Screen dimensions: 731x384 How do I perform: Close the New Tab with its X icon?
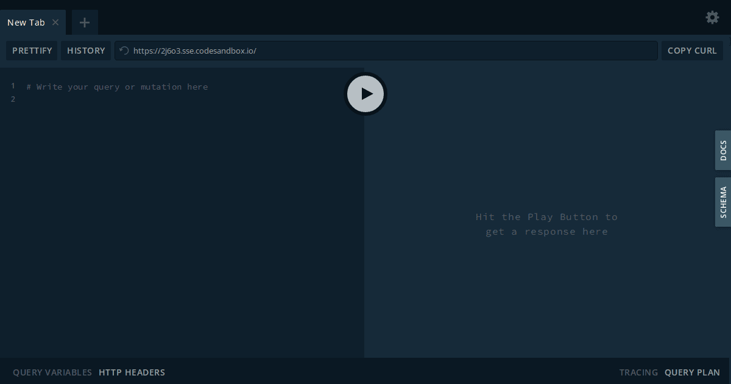tap(55, 22)
